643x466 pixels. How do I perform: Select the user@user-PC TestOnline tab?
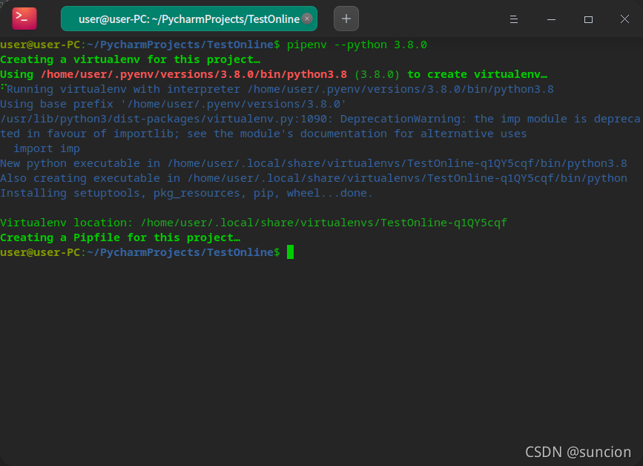pyautogui.click(x=188, y=19)
